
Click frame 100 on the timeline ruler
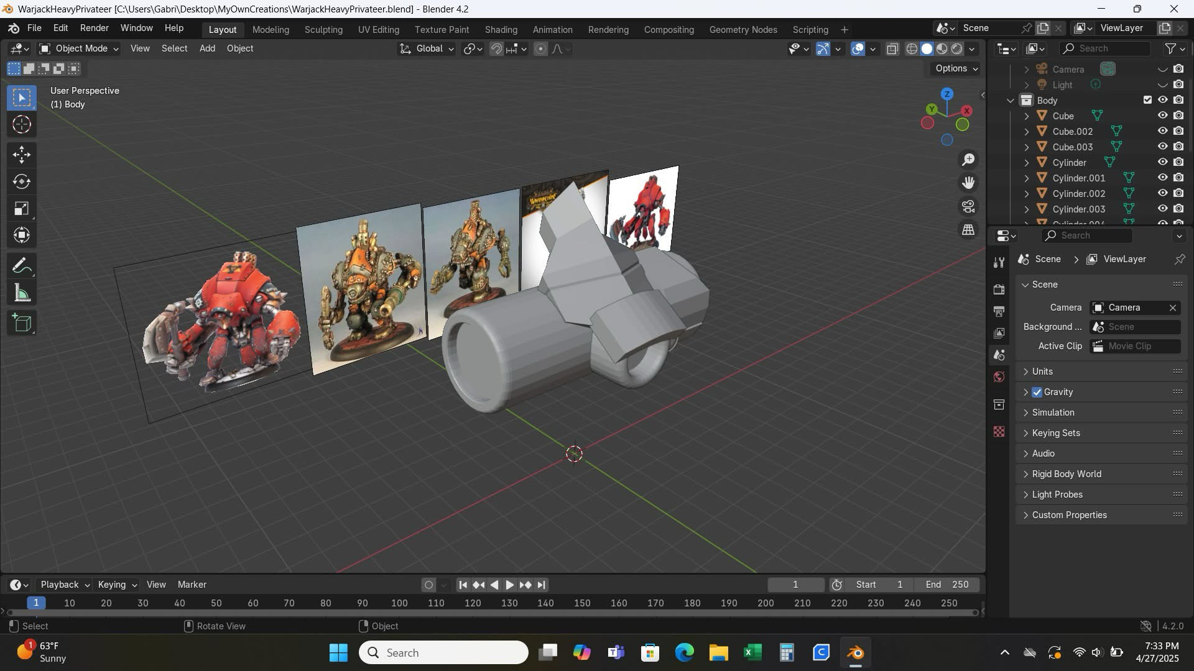click(399, 603)
